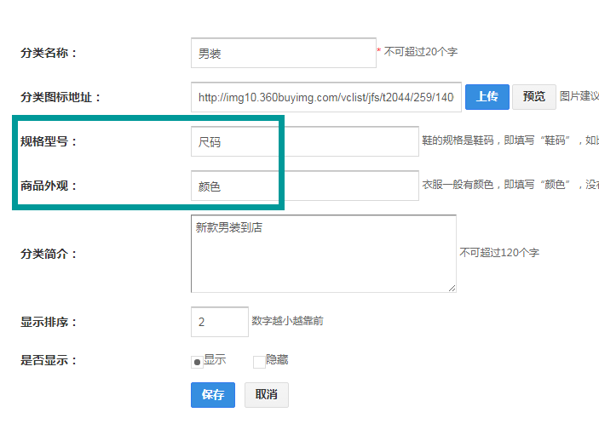Focus the 显示排序 number input
This screenshot has height=441, width=599.
pyautogui.click(x=219, y=322)
